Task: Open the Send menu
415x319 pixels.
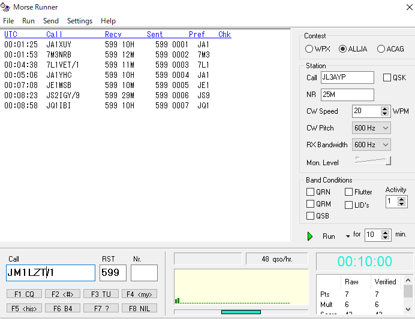Action: pyautogui.click(x=51, y=21)
